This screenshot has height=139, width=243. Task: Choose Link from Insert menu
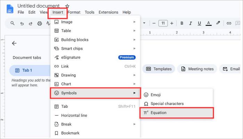pos(95,66)
